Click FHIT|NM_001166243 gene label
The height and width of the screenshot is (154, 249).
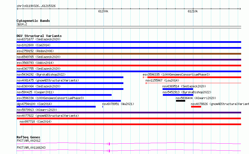click(31, 148)
